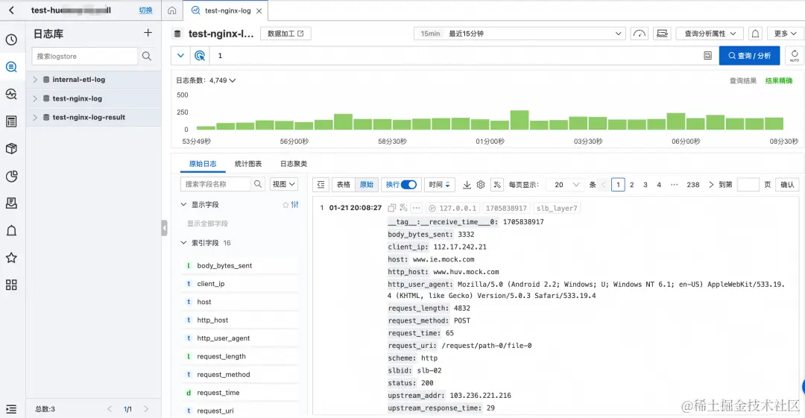Switch to 统计图表 tab
The height and width of the screenshot is (418, 805).
(x=248, y=164)
